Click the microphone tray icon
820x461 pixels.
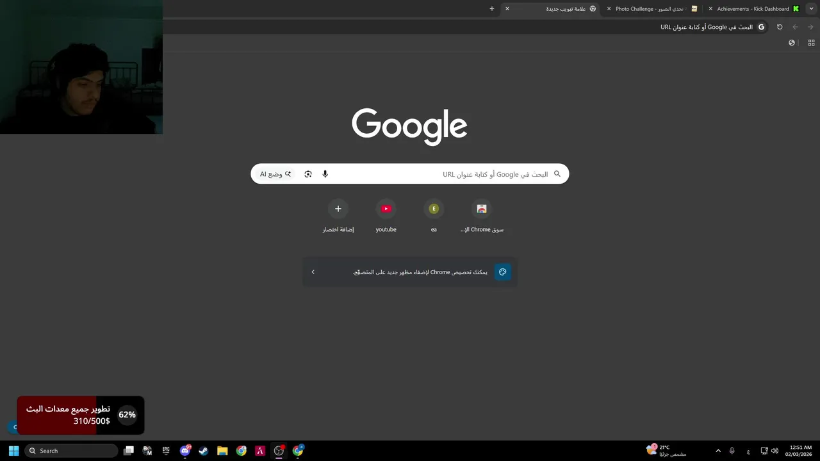tap(732, 451)
